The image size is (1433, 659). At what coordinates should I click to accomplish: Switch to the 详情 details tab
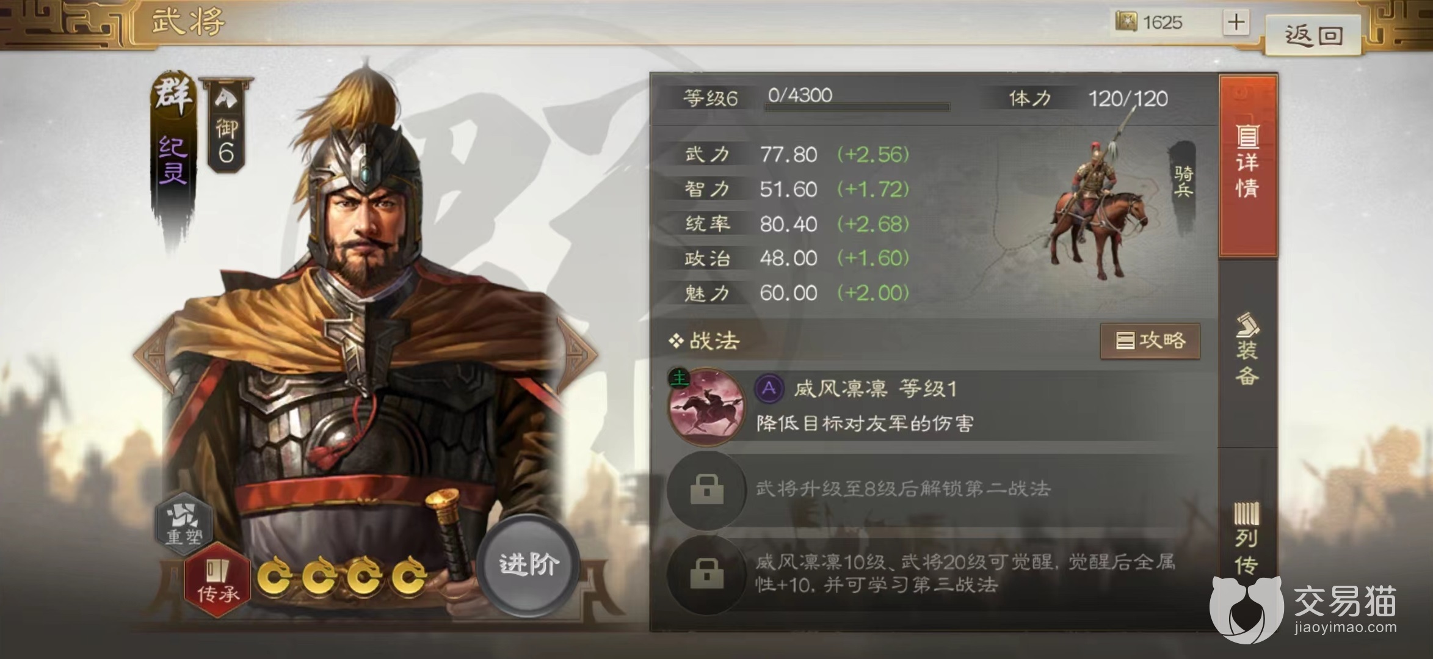click(1247, 165)
